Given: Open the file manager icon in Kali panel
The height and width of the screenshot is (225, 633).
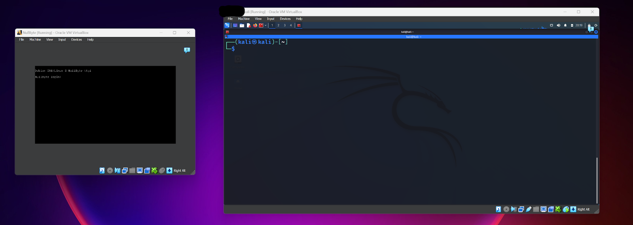Looking at the screenshot, I should pos(242,25).
